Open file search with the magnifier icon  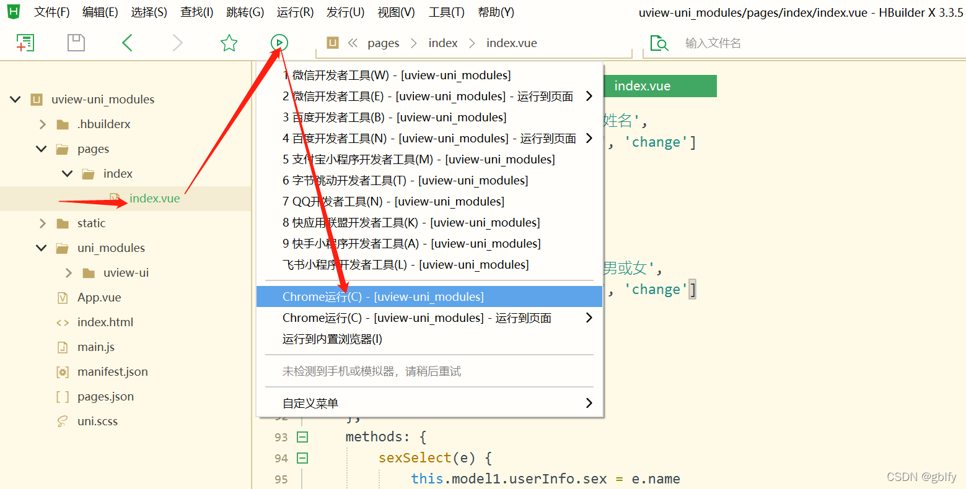tap(659, 43)
